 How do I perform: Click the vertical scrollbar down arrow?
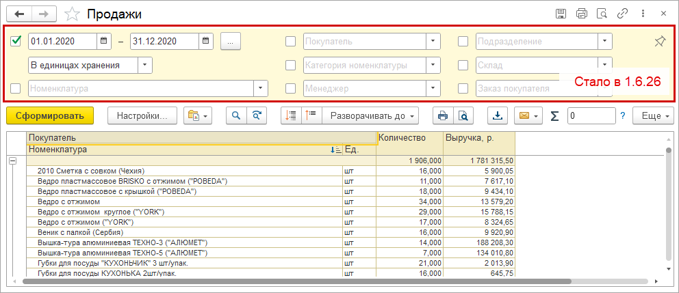pyautogui.click(x=669, y=269)
